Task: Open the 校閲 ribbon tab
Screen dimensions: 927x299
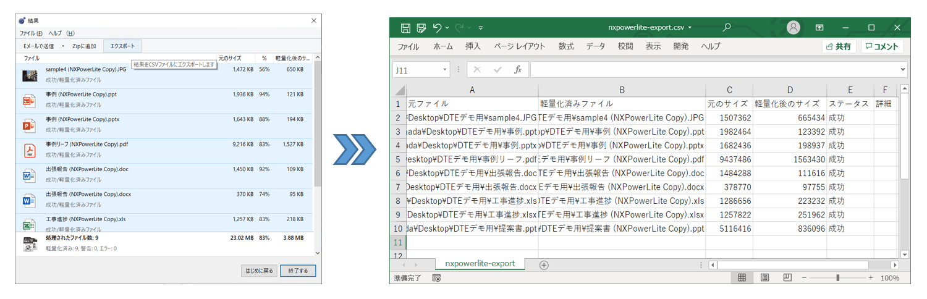Action: pos(625,46)
